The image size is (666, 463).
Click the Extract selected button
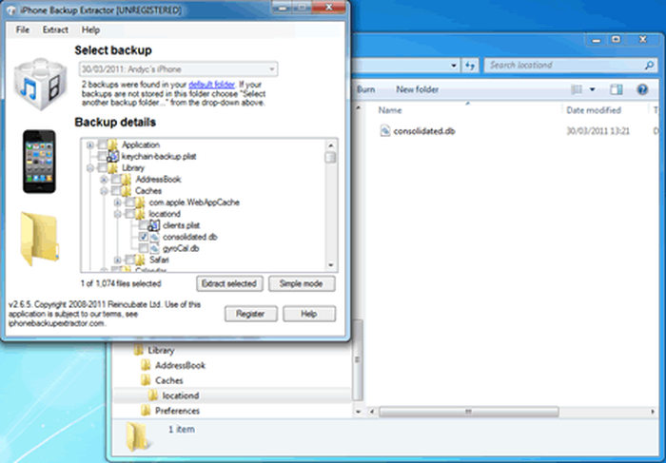coord(229,283)
